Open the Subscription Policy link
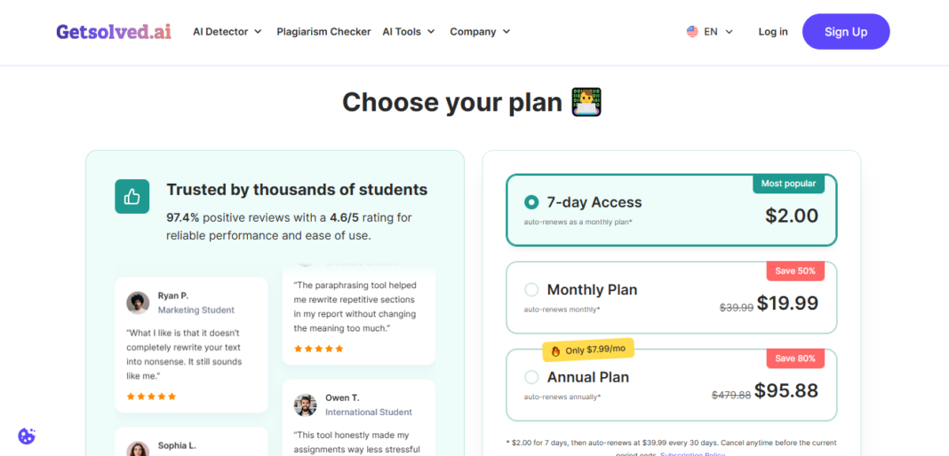 692,454
